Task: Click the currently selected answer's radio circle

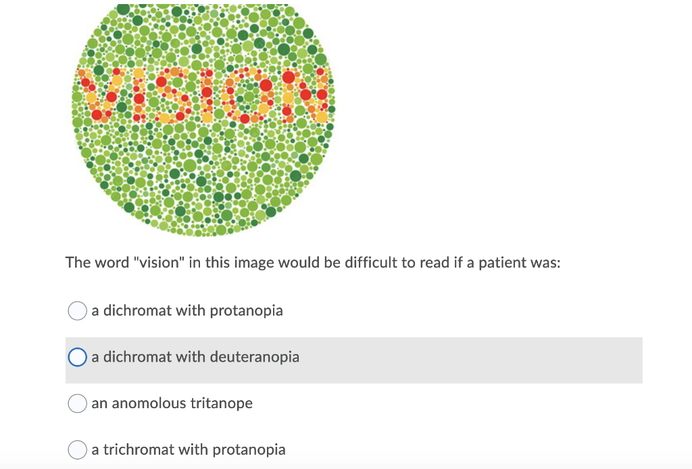Action: [x=77, y=357]
